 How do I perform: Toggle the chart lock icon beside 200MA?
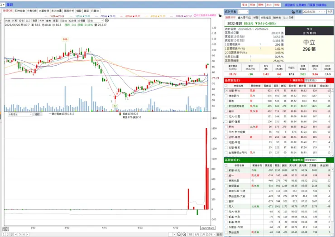220,15
